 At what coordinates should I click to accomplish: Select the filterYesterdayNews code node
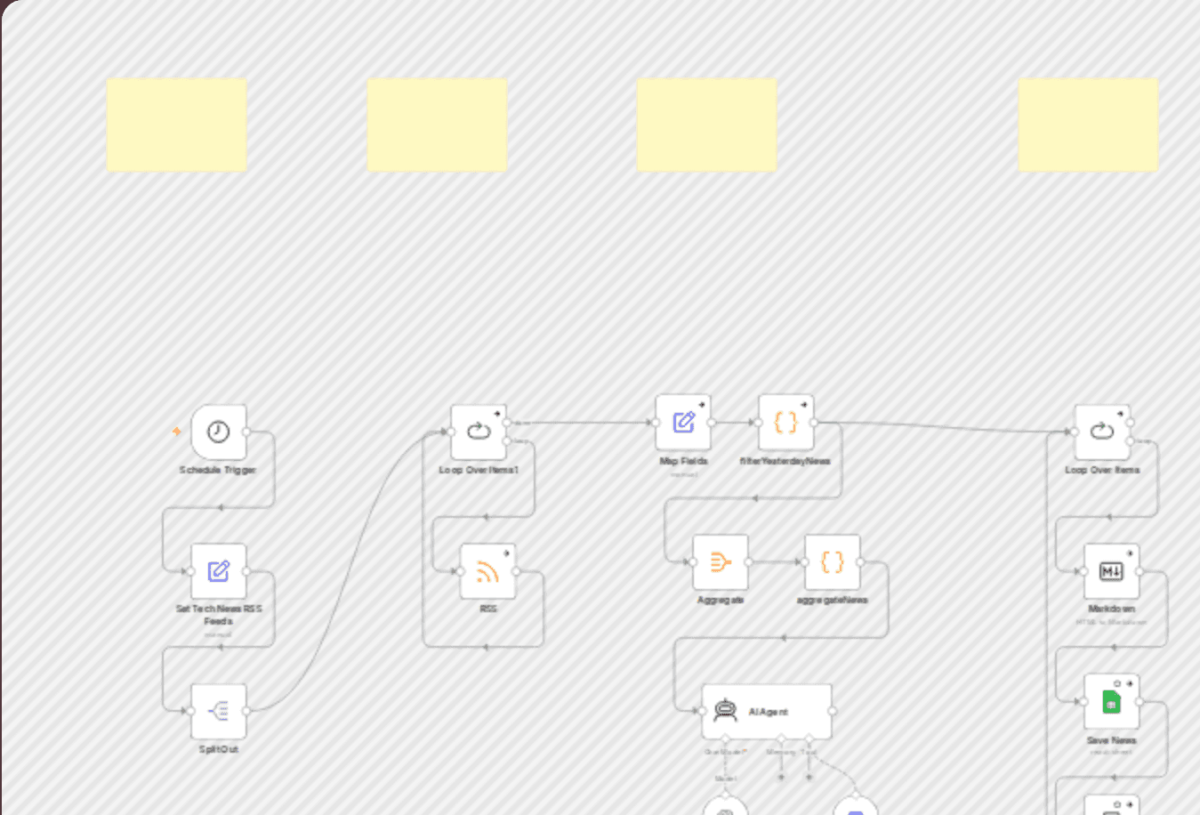[785, 423]
